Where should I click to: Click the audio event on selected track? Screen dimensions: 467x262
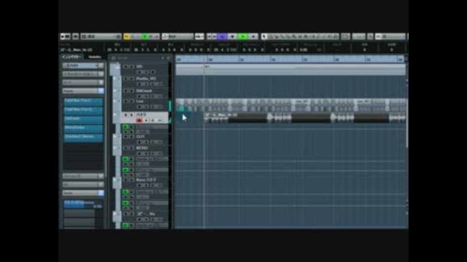(305, 118)
